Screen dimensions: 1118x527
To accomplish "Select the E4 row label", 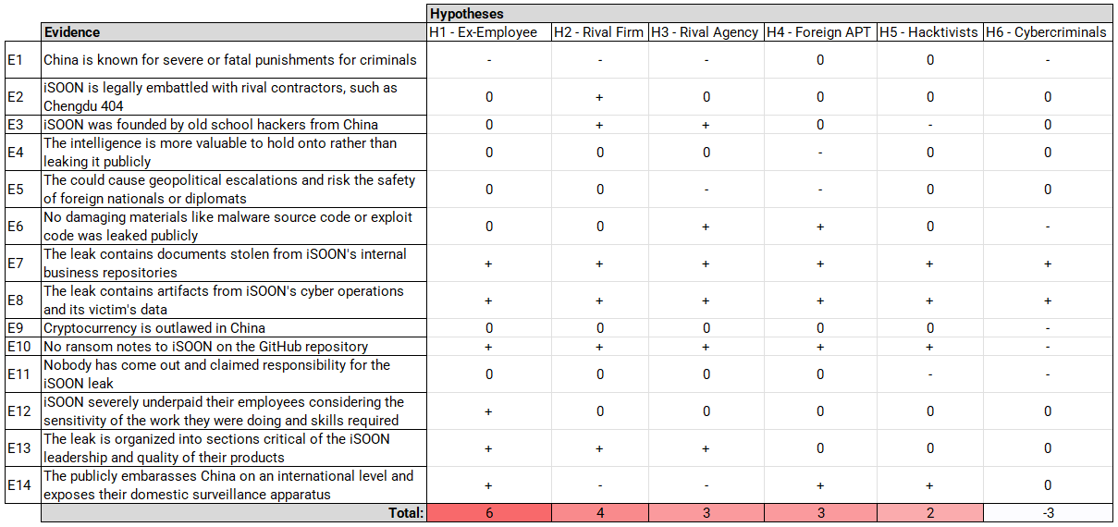I will pos(23,153).
